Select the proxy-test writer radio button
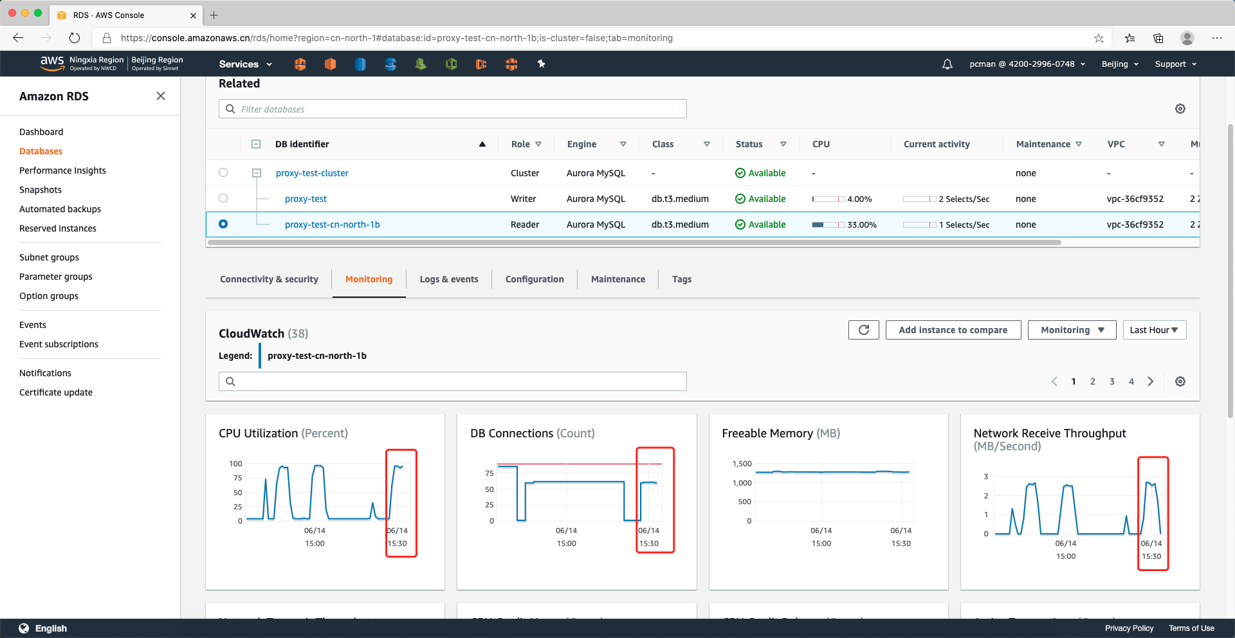 (223, 198)
